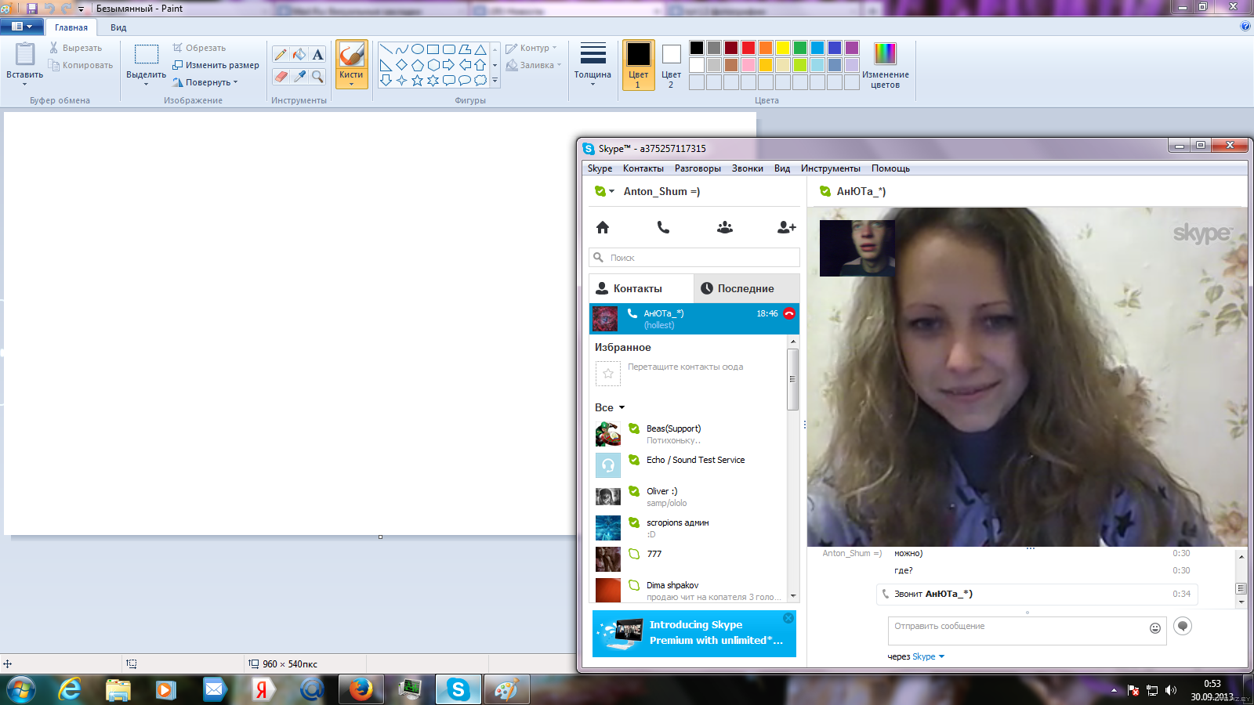Open the Outline (Контур) dropdown
The width and height of the screenshot is (1254, 705).
pyautogui.click(x=531, y=48)
